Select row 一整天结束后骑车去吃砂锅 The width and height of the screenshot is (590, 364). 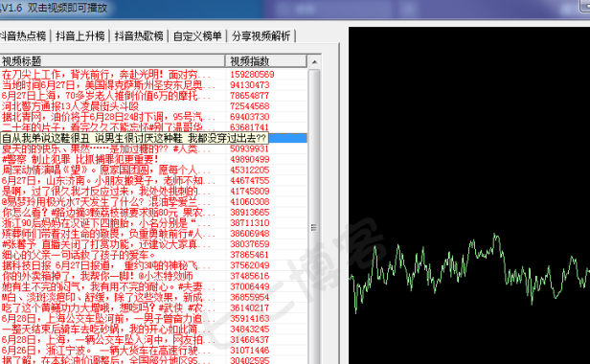[x=153, y=329]
